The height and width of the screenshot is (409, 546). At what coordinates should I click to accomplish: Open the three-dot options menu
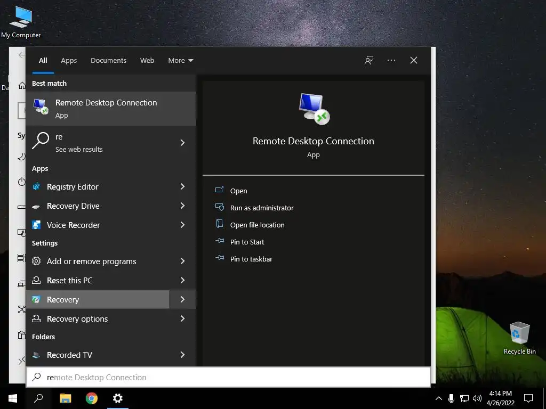coord(391,60)
